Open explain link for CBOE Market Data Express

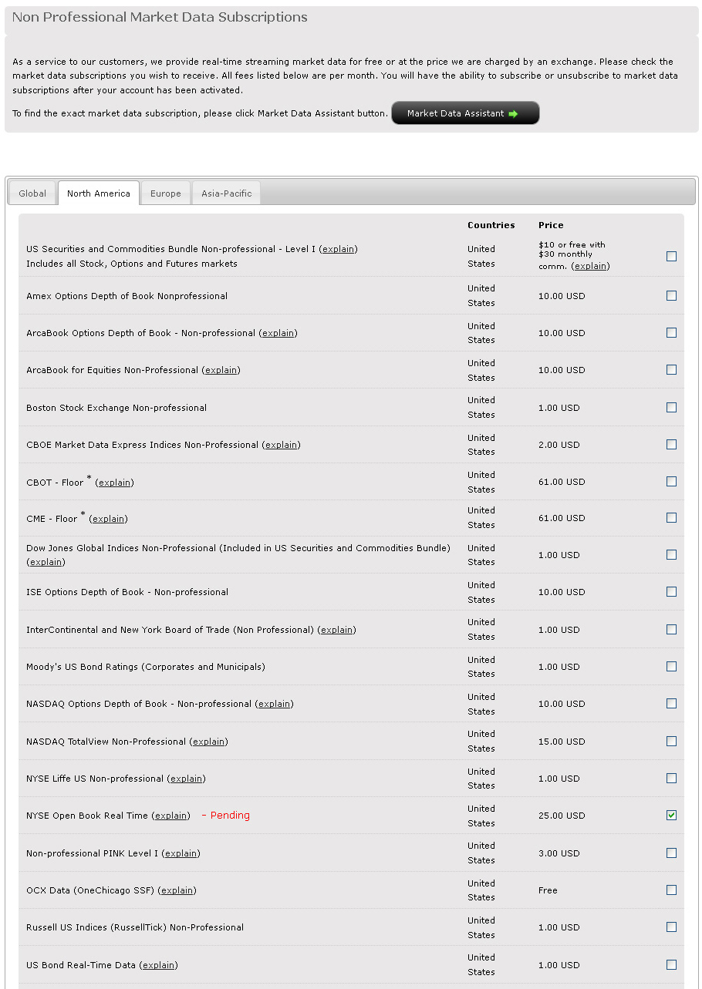[x=281, y=445]
